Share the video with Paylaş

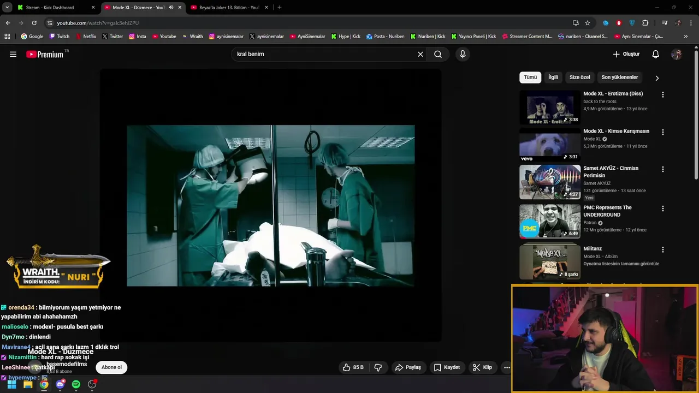click(408, 367)
